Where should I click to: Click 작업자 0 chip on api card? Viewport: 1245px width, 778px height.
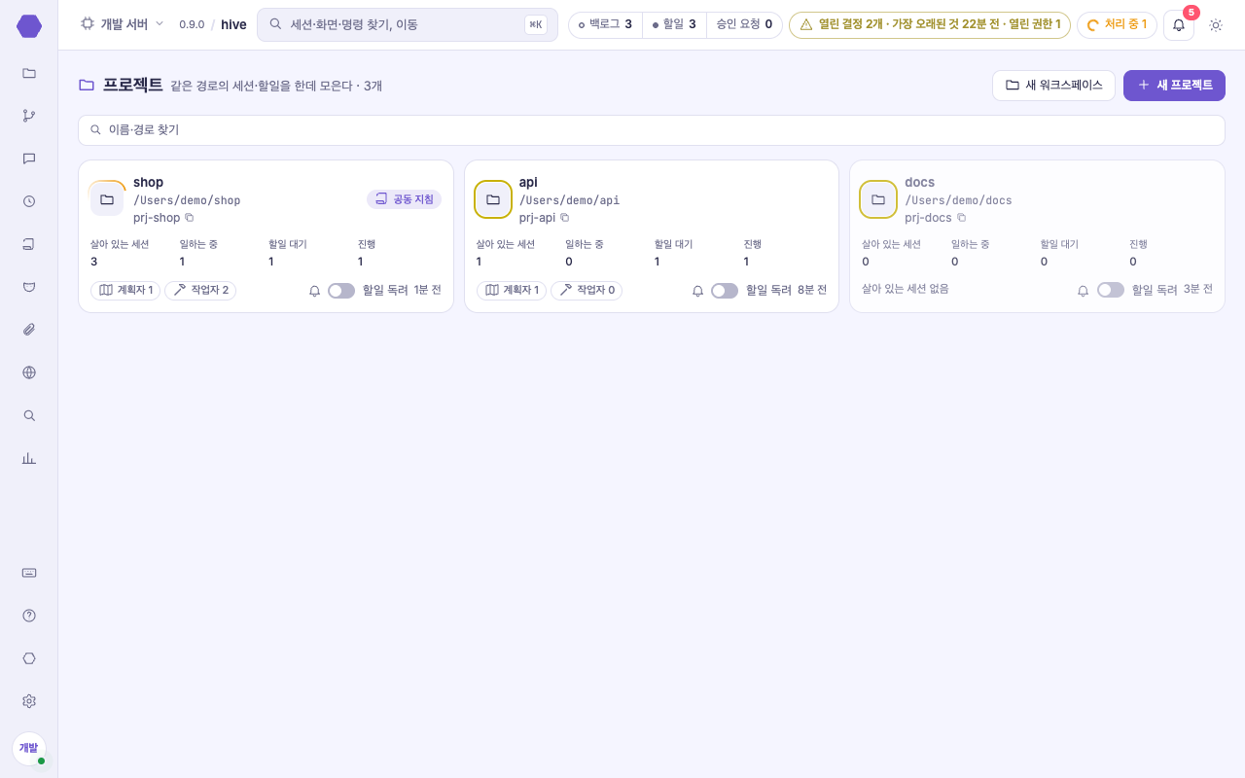(x=587, y=291)
